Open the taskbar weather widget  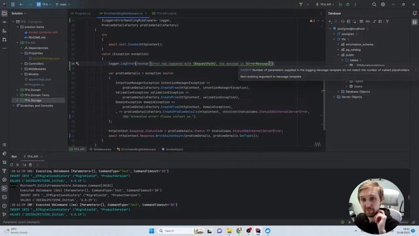click(x=16, y=231)
